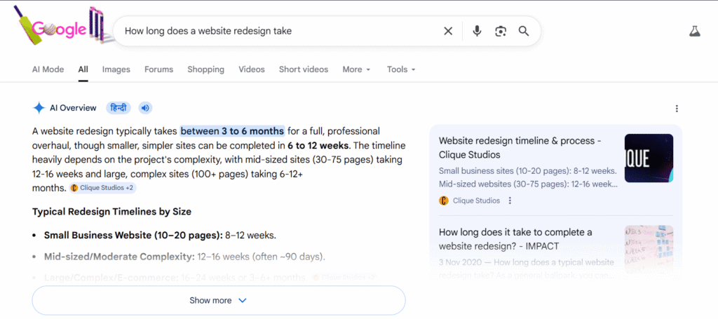Open the AI Mode tab
This screenshot has height=319, width=718.
pos(48,69)
